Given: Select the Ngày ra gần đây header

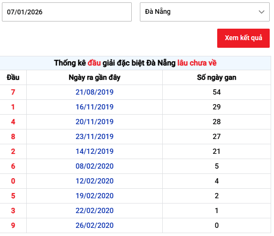Looking at the screenshot, I should click(95, 77).
